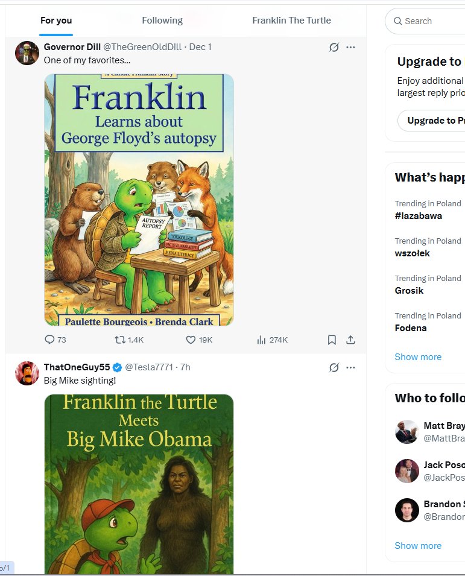465x576 pixels.
Task: View analytics for Governor Dill's post
Action: pos(261,340)
